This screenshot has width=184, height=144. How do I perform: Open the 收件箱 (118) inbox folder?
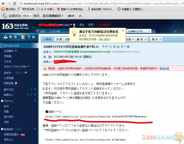pyautogui.click(x=11, y=46)
